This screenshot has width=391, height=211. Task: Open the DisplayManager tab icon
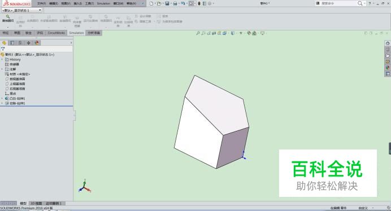37,43
